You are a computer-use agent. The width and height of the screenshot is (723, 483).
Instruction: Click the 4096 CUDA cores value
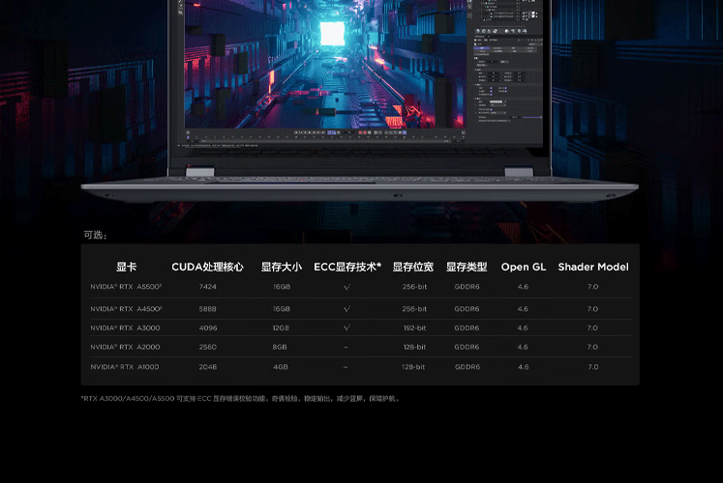[x=208, y=328]
